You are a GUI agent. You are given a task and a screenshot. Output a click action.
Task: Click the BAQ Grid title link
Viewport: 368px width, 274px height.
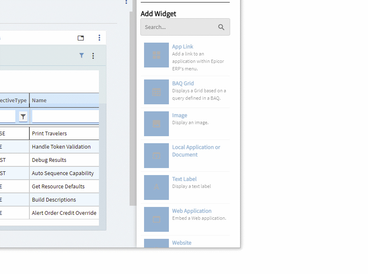183,83
